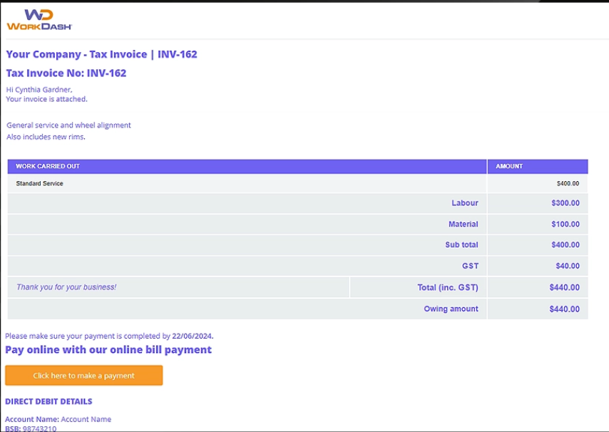
Task: Click Total (inc. GST) cell
Action: coord(451,287)
